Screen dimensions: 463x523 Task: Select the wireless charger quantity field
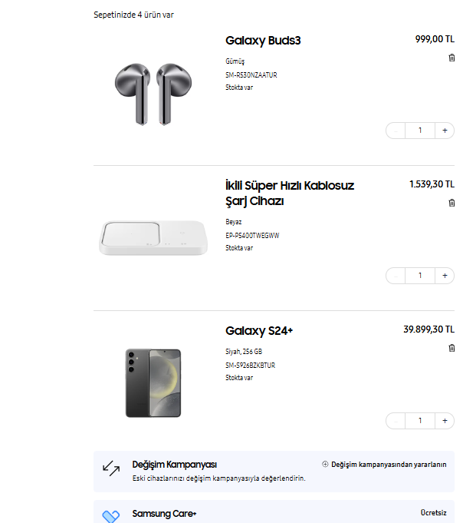click(420, 276)
